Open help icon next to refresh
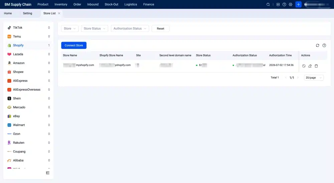The image size is (334, 183). (324, 45)
